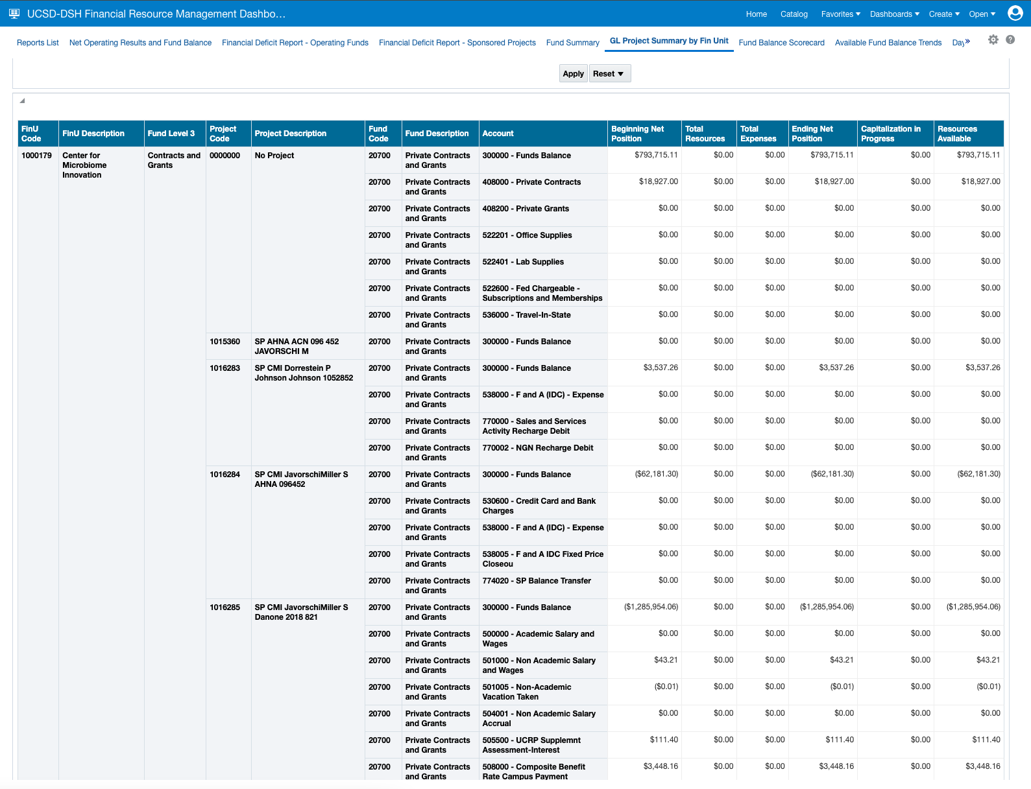
Task: Open Fund Balance Scorecard tab
Action: 782,43
